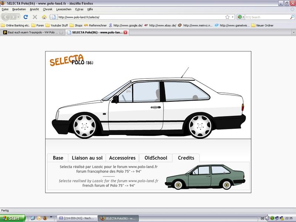Image resolution: width=296 pixels, height=222 pixels.
Task: Open the address bar URL history dropdown
Action: point(233,17)
